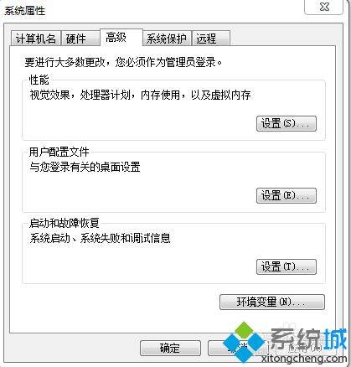
Task: Click the 系统属性 title bar text
Action: coord(24,11)
